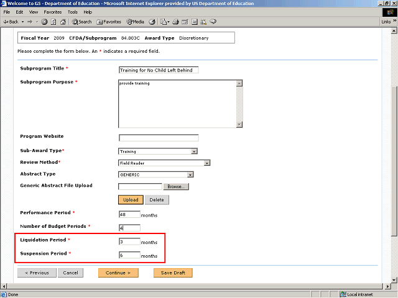Viewport: 398px width, 298px height.
Task: Click Subprogram Purpose scroll up arrow
Action: click(x=239, y=83)
